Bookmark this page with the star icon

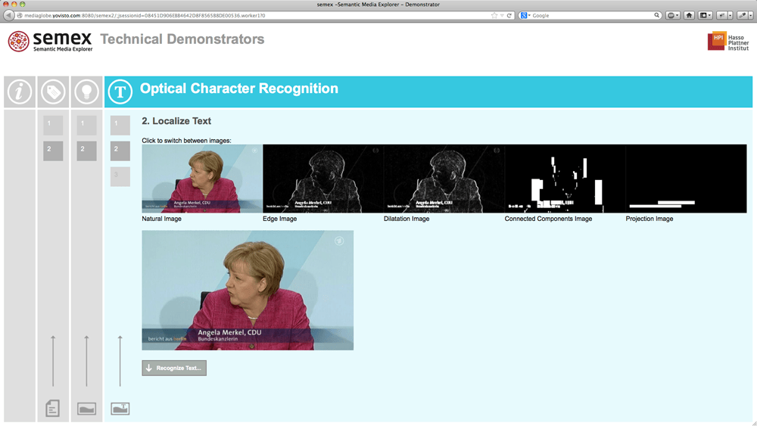coord(494,15)
